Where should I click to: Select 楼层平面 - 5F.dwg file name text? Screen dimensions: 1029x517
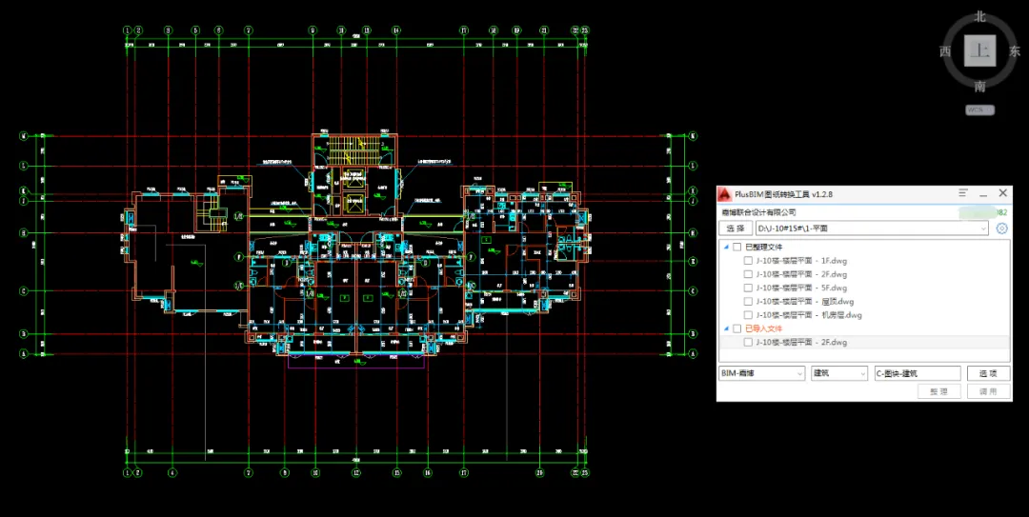click(x=801, y=288)
